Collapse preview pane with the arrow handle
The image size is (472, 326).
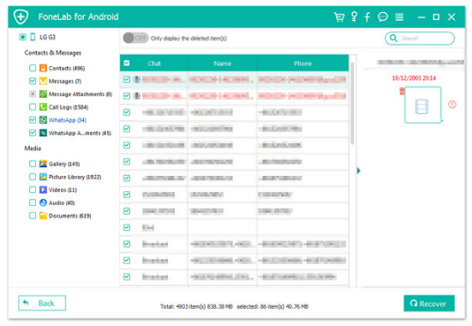click(x=359, y=171)
